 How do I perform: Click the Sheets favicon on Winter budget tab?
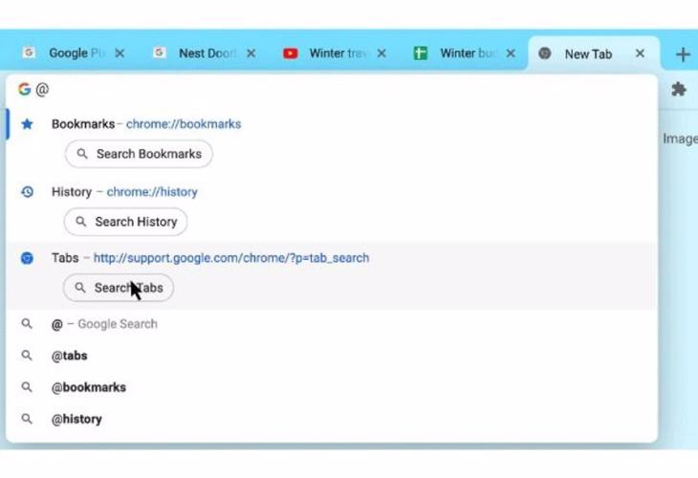pyautogui.click(x=420, y=54)
